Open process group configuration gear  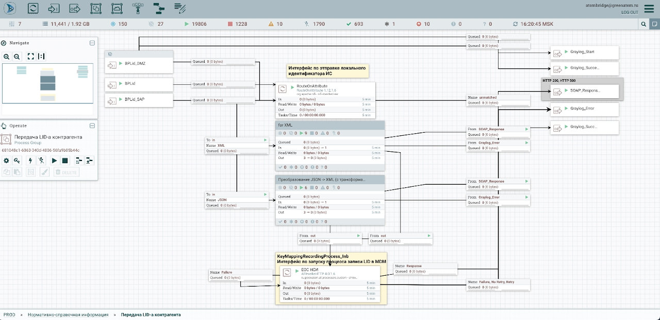click(x=7, y=161)
